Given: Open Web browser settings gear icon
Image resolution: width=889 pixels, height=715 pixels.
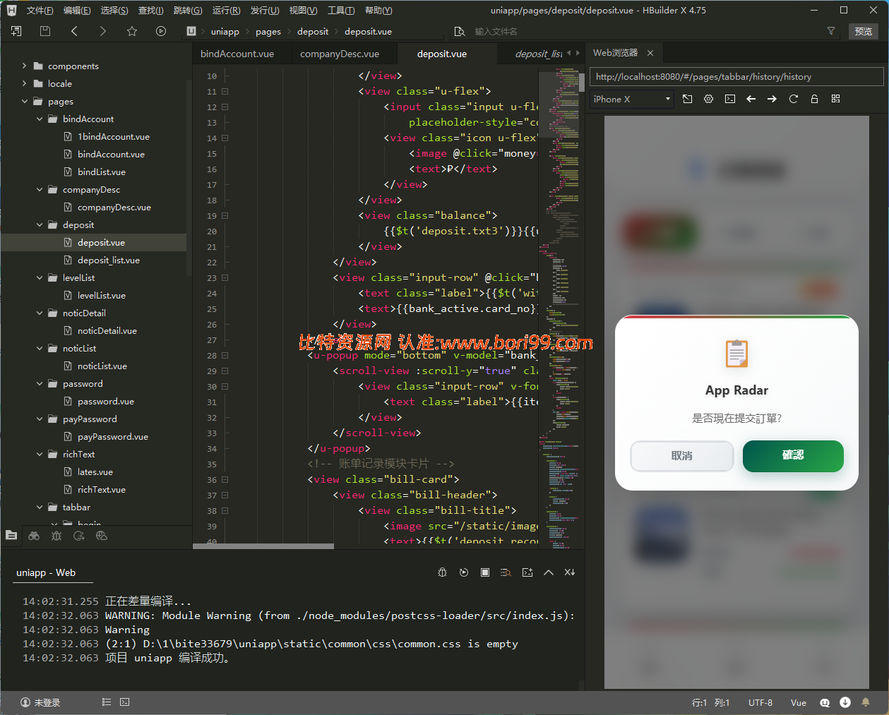Looking at the screenshot, I should click(x=708, y=99).
